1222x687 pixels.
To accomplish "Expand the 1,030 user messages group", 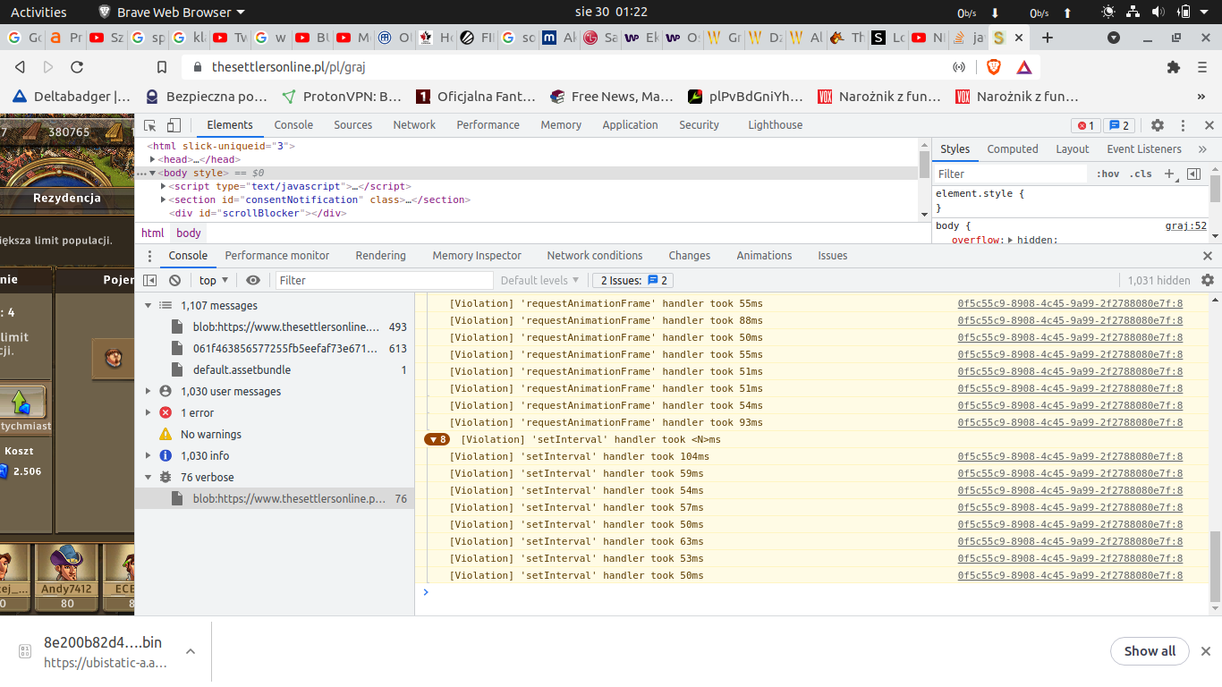I will [149, 391].
